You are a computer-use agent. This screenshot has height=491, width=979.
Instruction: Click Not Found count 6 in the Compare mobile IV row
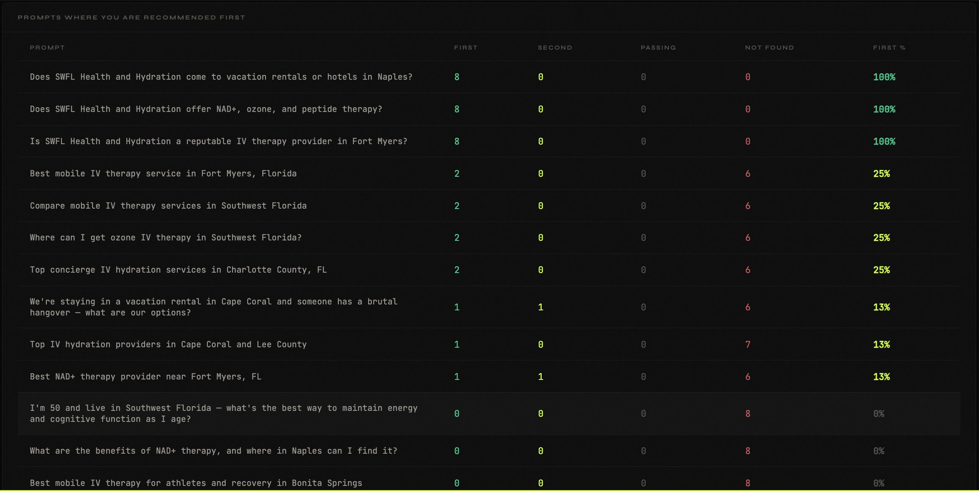748,206
